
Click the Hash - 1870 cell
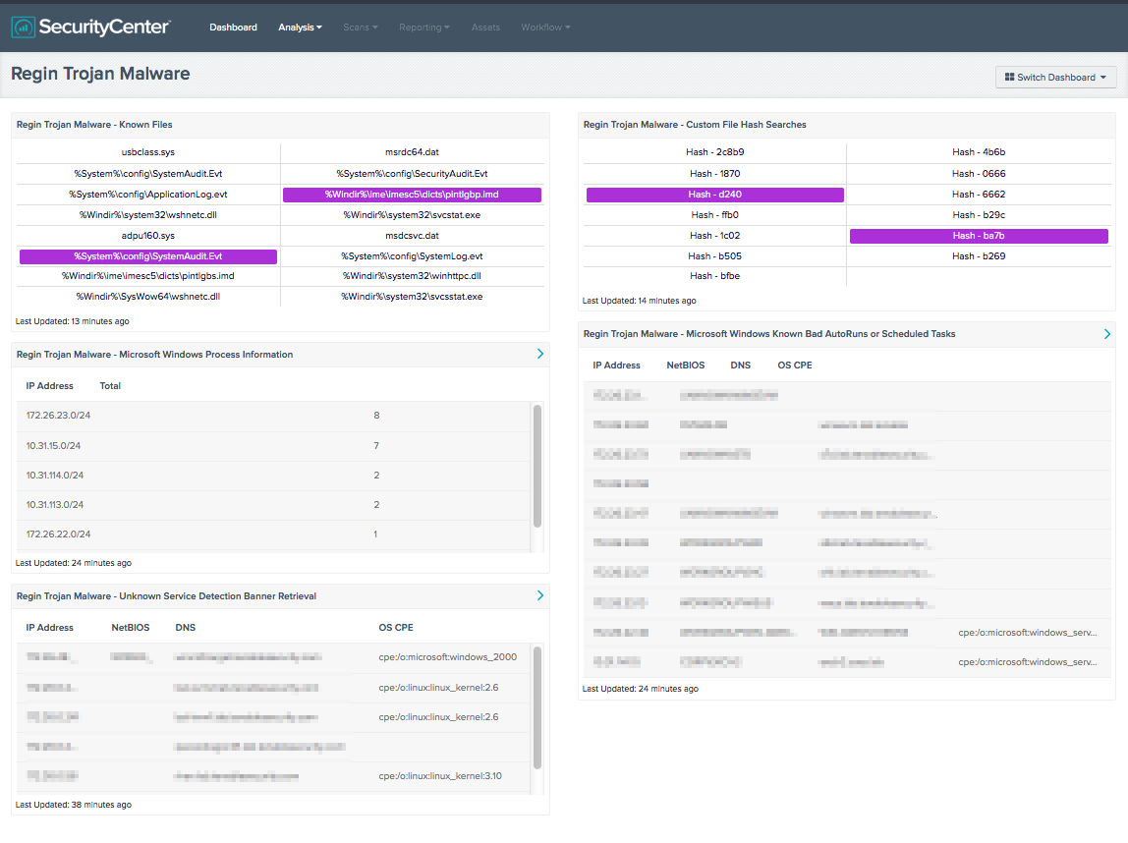tap(715, 173)
